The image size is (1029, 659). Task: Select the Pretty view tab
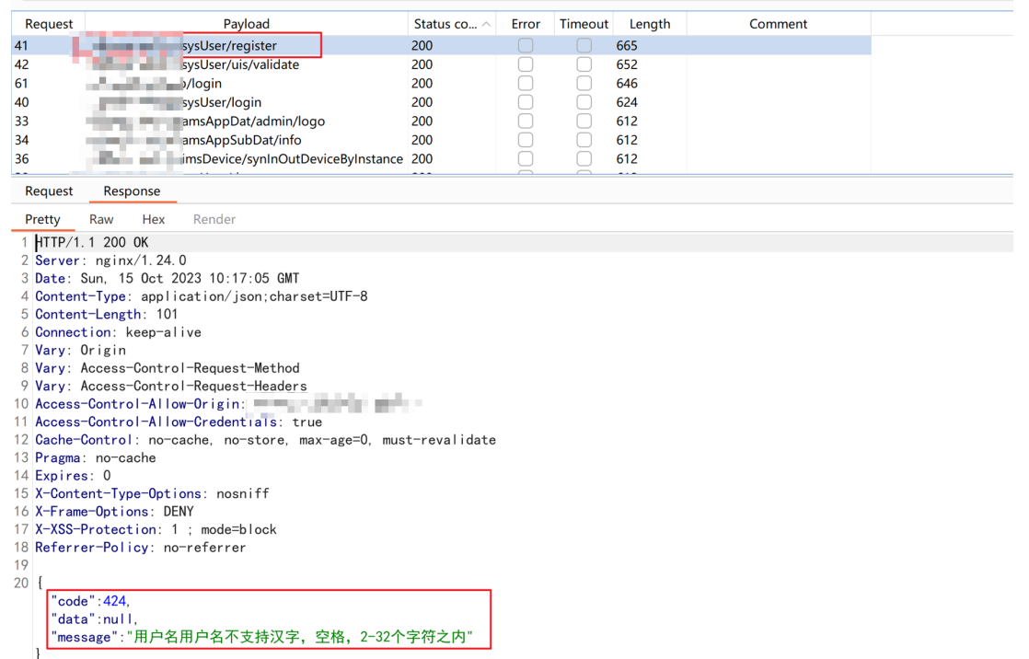(x=42, y=219)
